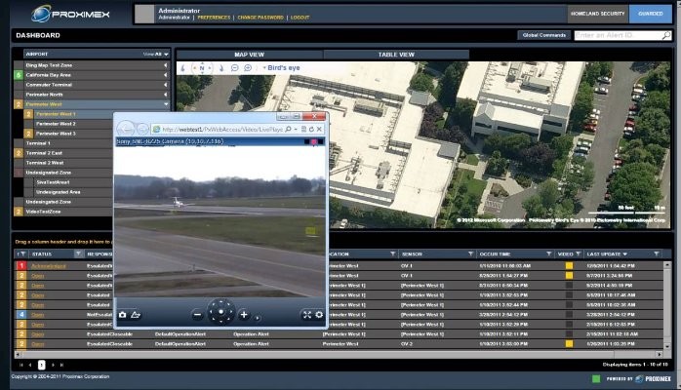Screen dimensions: 681x390
Task: Click the browser back button in popup
Action: point(129,128)
